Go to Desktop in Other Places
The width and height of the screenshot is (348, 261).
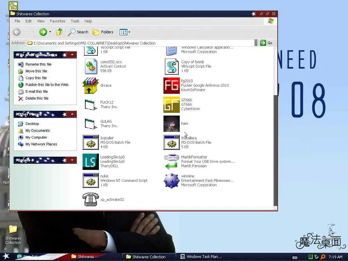tap(32, 124)
